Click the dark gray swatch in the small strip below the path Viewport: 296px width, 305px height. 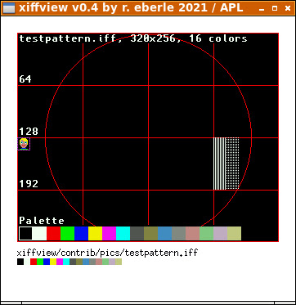[73, 262]
